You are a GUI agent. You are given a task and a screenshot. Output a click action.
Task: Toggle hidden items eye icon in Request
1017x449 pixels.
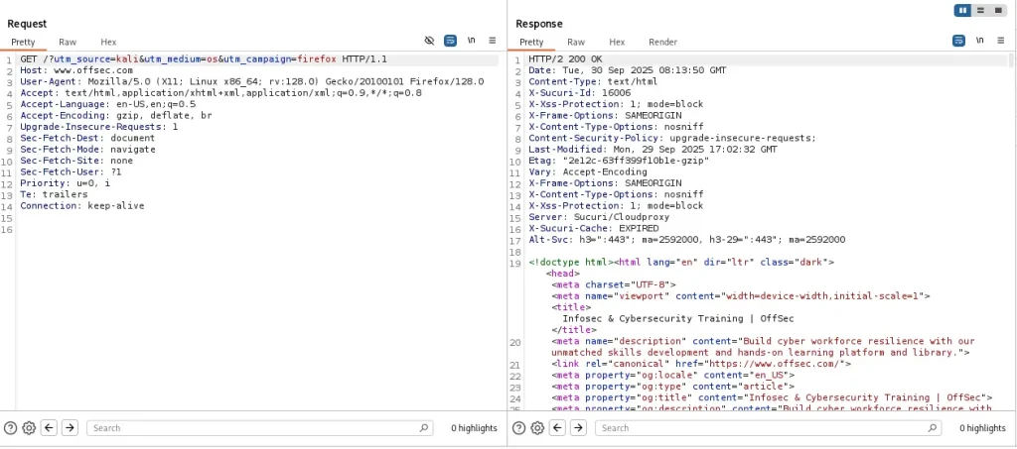pos(429,41)
